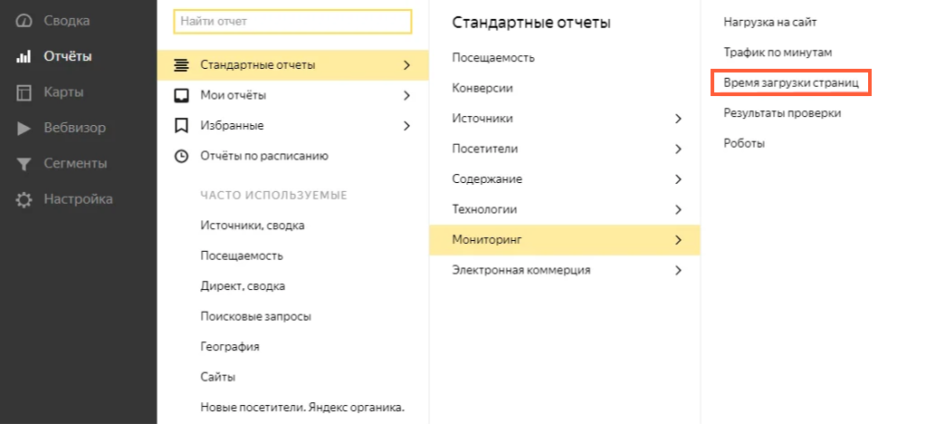Select the Мониторинг category
The image size is (926, 424).
click(565, 240)
